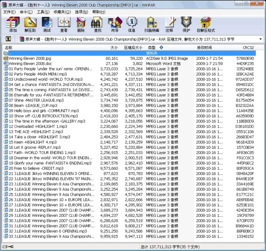Open the View (查看) toolbar icon
The width and height of the screenshot is (266, 251).
pos(64,24)
